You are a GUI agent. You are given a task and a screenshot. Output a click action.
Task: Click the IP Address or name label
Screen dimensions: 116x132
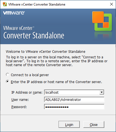coord(27,93)
